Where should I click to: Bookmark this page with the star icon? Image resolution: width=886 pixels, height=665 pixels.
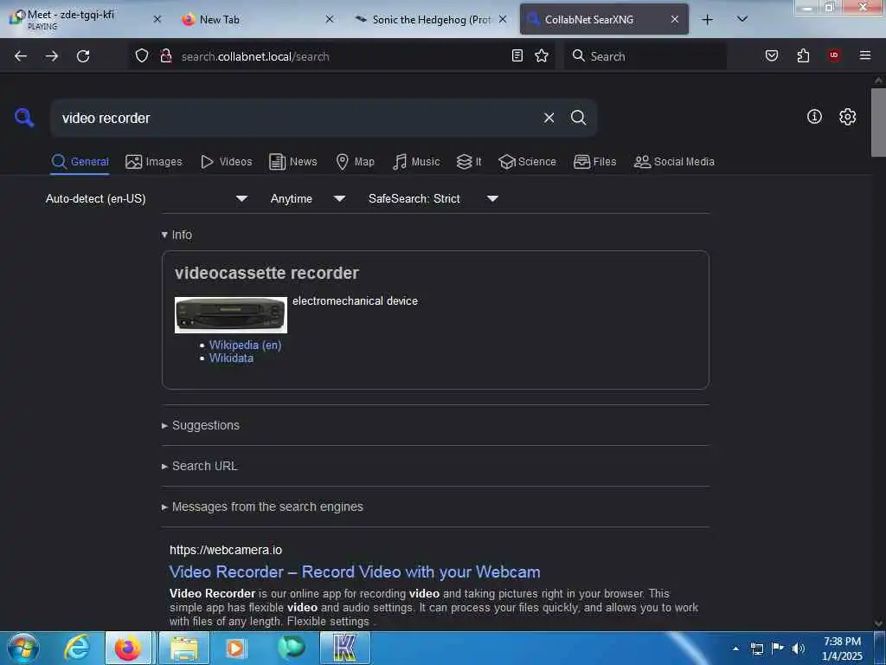click(542, 55)
